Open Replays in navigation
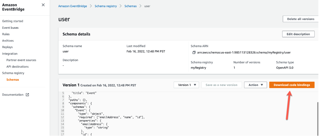Screen dimensions: 319x136 pyautogui.click(x=8, y=47)
